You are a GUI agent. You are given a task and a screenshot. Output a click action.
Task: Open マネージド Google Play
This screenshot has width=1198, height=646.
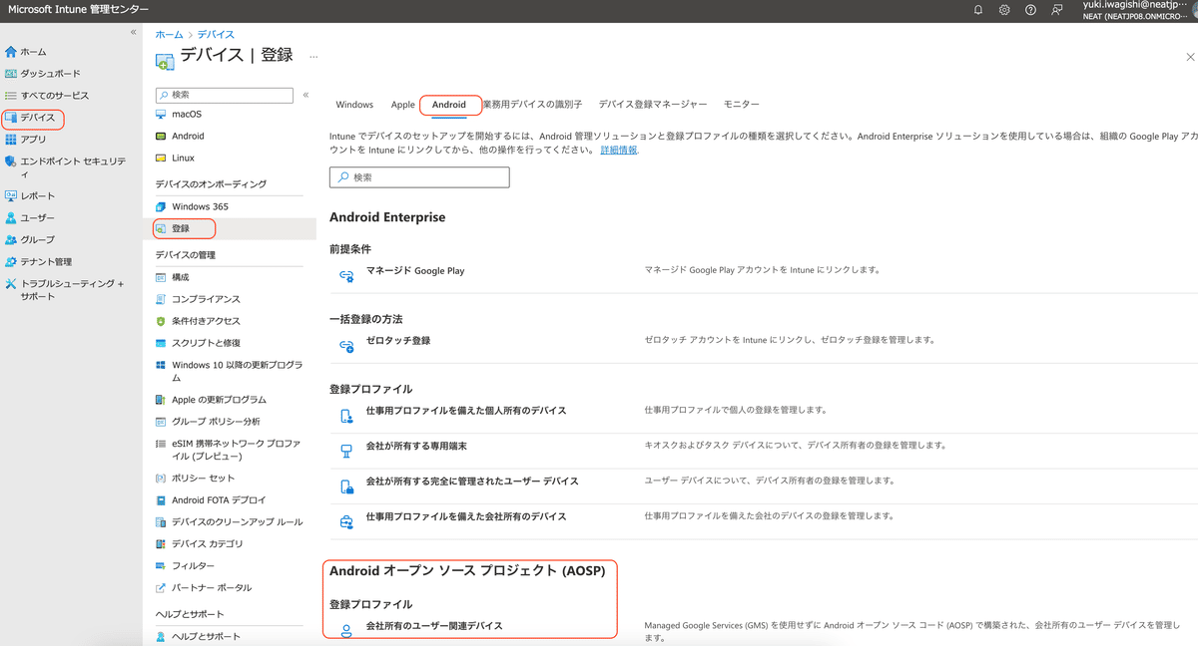415,271
